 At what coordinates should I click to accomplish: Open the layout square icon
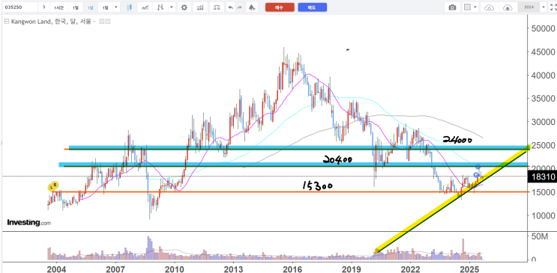[468, 7]
